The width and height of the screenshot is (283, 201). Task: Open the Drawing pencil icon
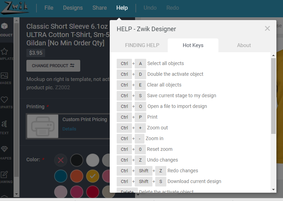tap(4, 174)
